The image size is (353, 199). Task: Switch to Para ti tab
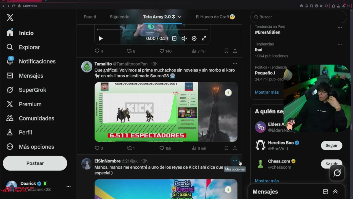90,17
